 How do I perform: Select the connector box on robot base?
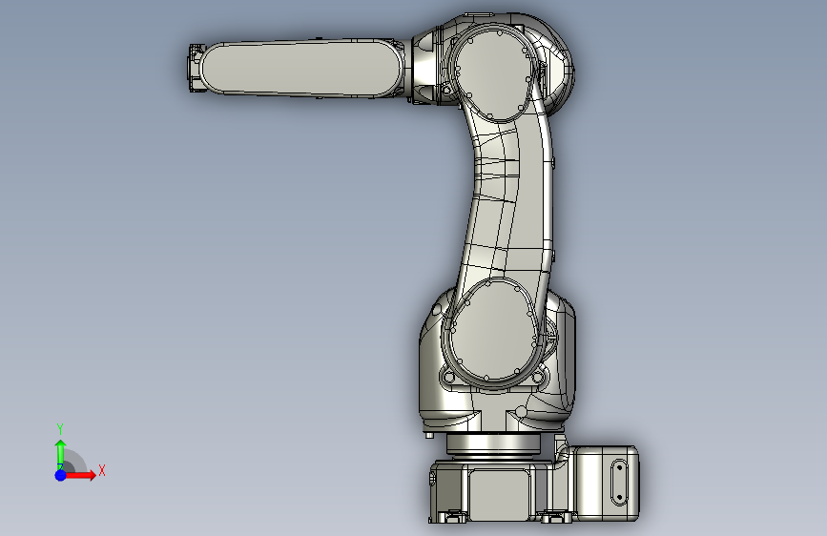coord(605,484)
